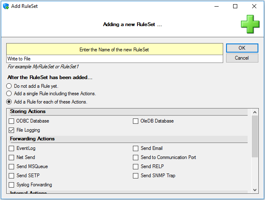Enable the Send SNMP Trap action
265x200 pixels.
coord(136,176)
